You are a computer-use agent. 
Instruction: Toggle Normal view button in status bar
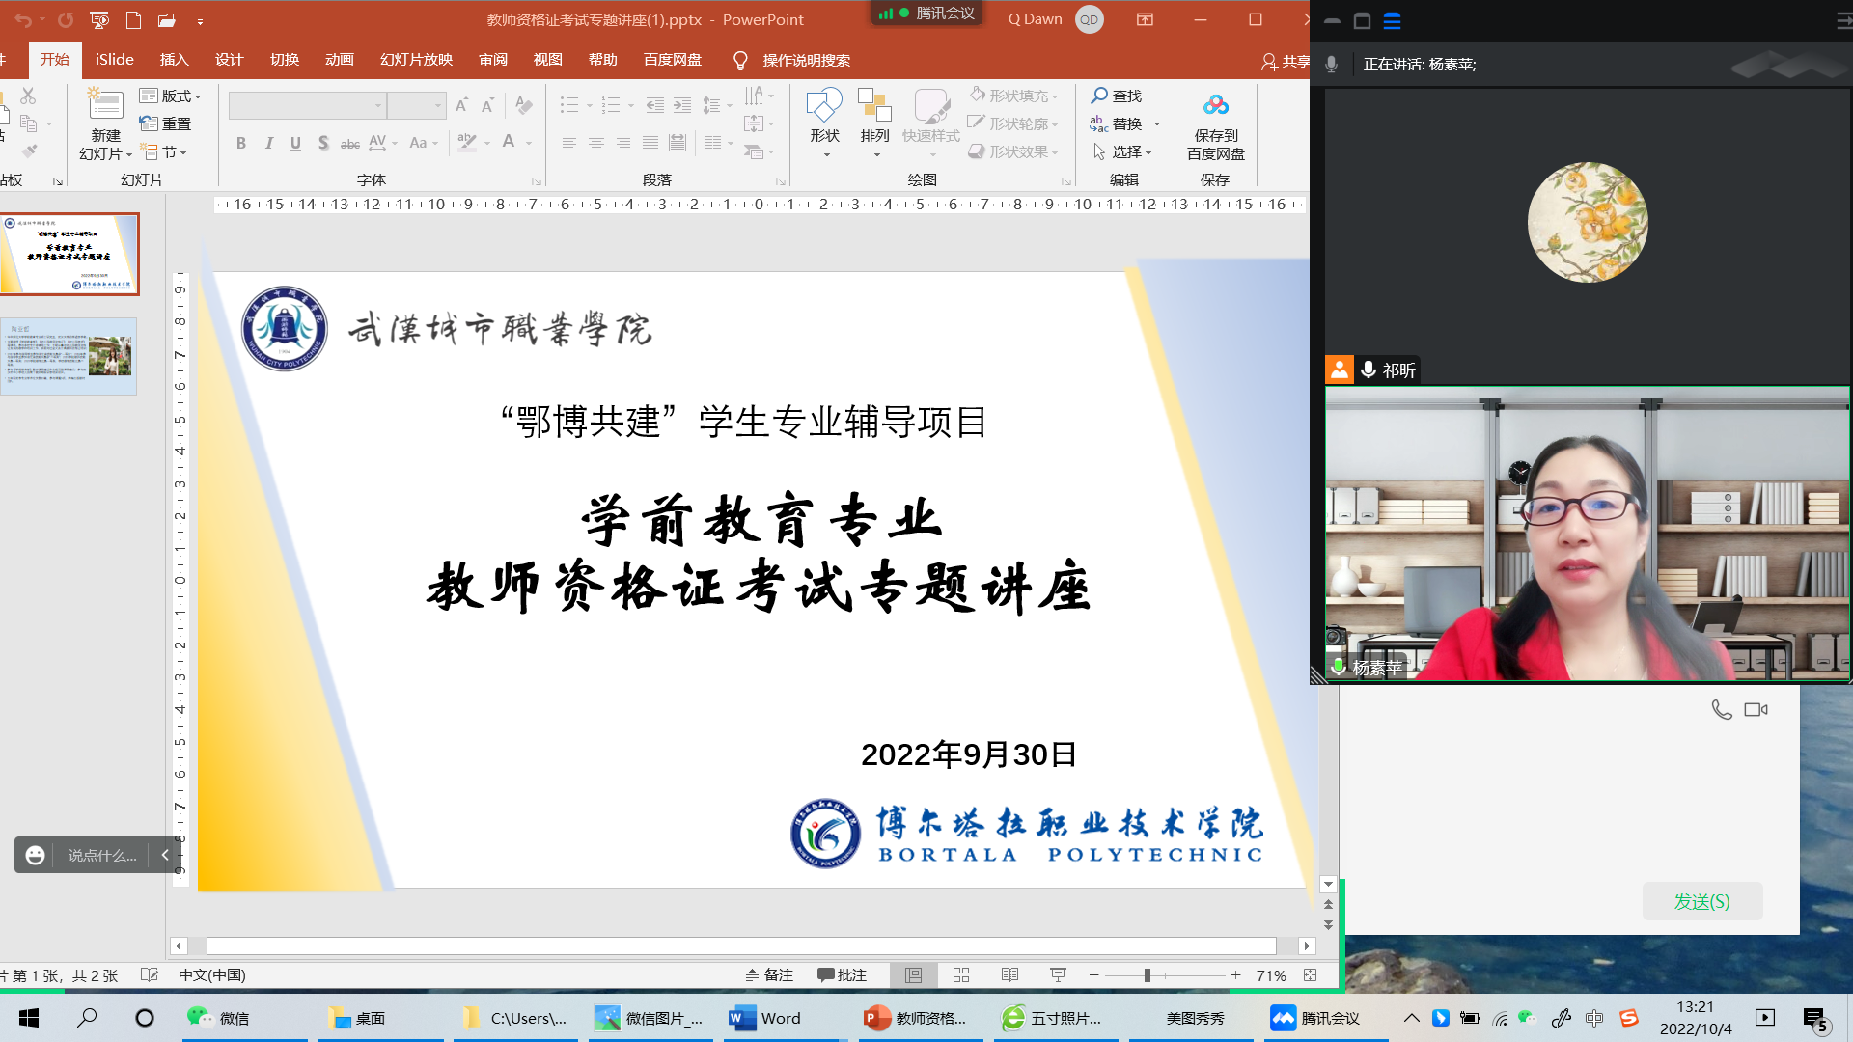click(x=913, y=975)
